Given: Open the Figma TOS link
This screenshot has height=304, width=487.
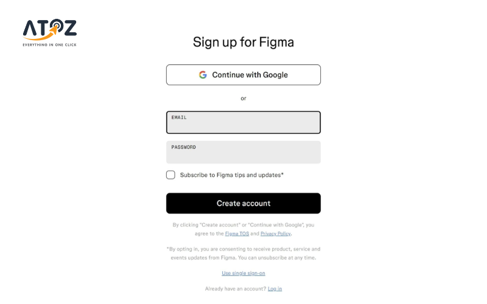Looking at the screenshot, I should point(237,233).
